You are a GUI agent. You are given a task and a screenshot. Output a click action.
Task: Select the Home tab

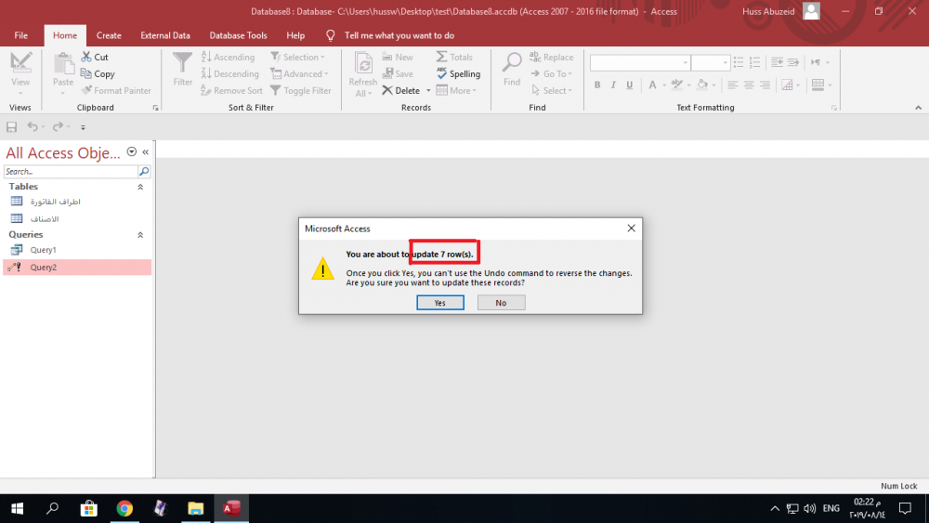click(x=65, y=35)
